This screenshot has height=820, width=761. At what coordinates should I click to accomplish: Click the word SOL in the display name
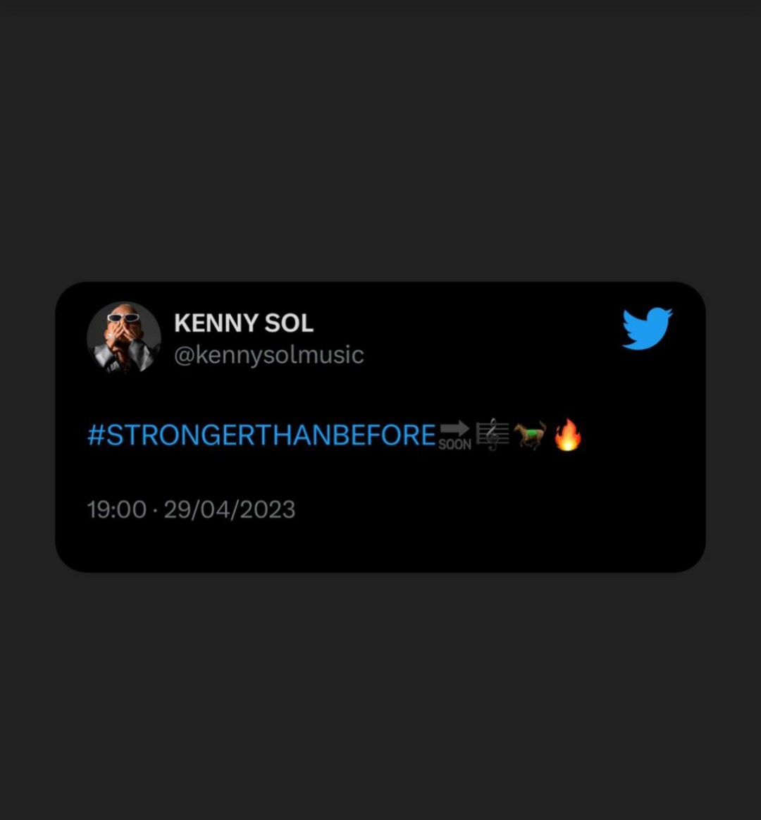tap(289, 323)
